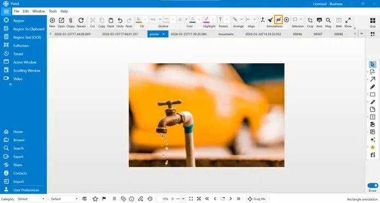This screenshot has width=380, height=203.
Task: Open the Edit menu
Action: [26, 11]
